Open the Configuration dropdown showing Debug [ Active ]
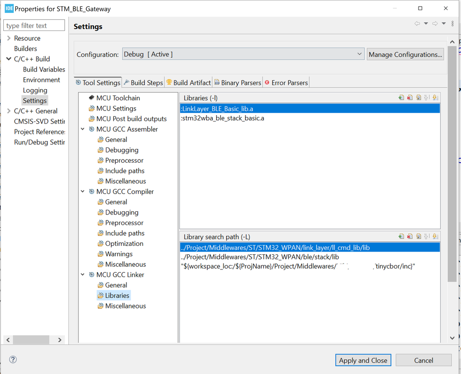The image size is (461, 374). click(x=243, y=55)
